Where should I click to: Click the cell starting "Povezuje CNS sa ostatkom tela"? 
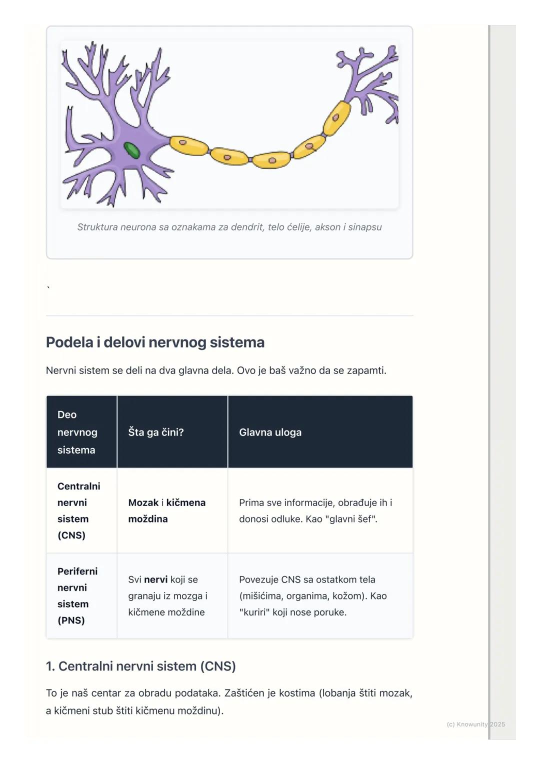click(313, 595)
